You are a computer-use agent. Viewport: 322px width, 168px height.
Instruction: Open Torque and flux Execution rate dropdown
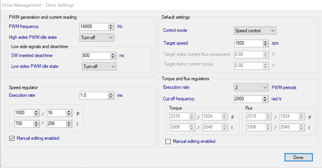click(251, 88)
